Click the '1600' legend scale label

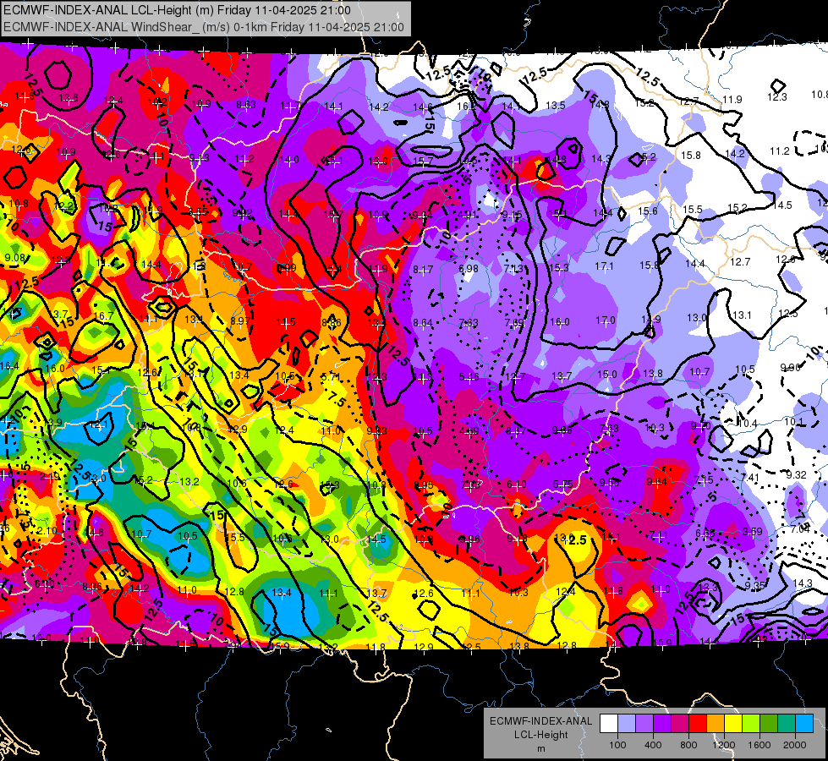coord(759,745)
